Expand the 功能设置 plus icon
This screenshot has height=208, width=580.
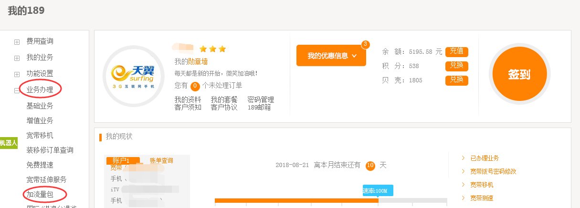(x=17, y=74)
